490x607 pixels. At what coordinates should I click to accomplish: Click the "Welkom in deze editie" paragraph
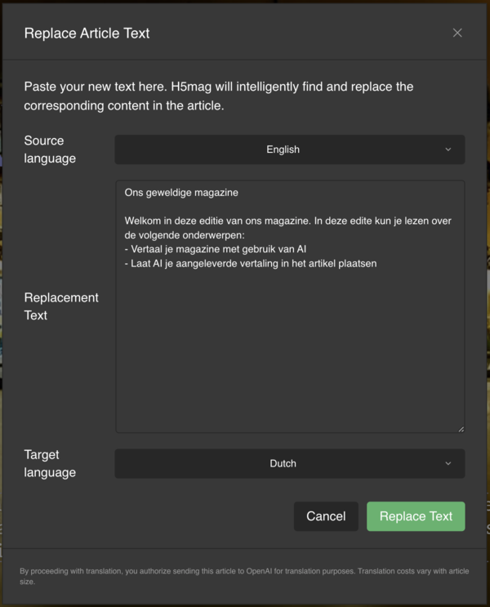tap(286, 221)
